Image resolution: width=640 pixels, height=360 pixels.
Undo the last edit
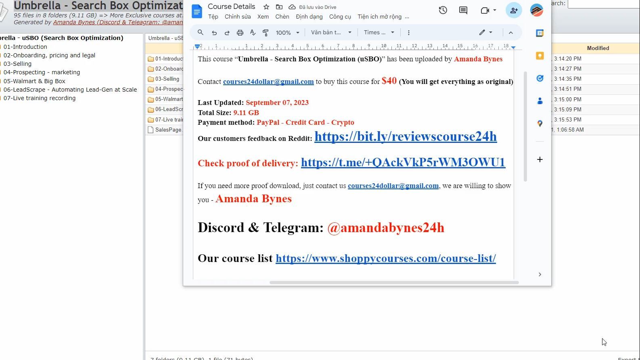214,33
